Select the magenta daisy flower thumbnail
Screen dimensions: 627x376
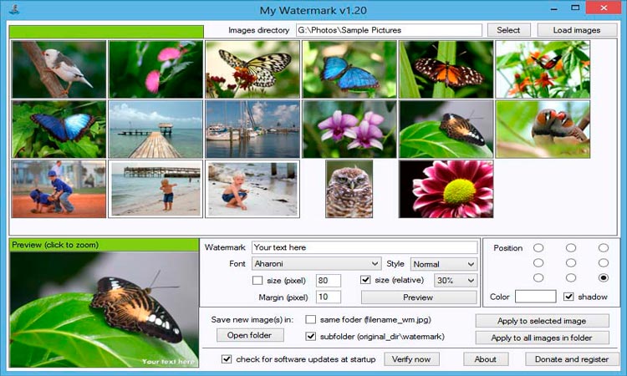point(446,189)
